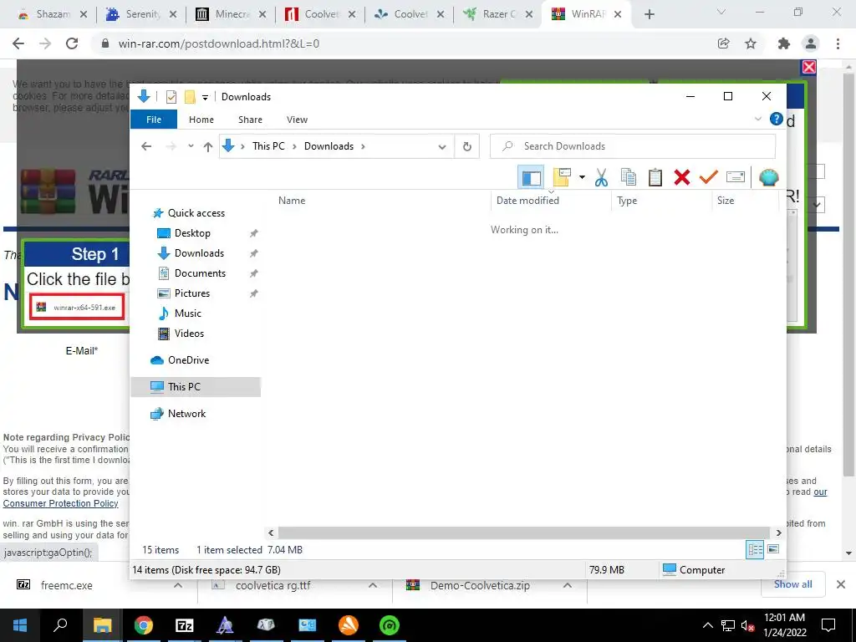Sort by the Name column header

point(292,201)
